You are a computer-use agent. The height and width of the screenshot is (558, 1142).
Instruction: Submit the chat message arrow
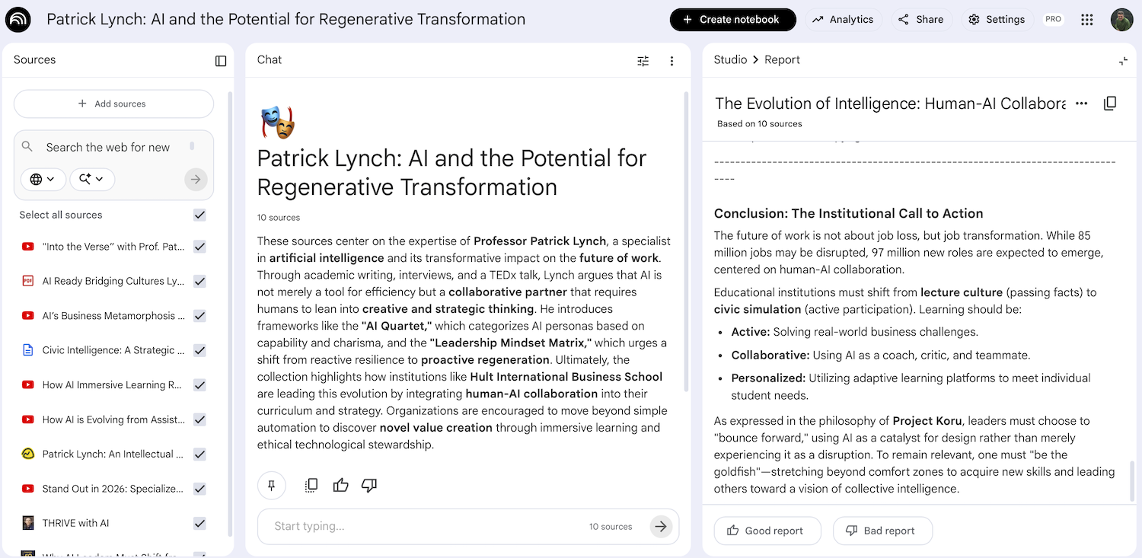[x=661, y=526]
